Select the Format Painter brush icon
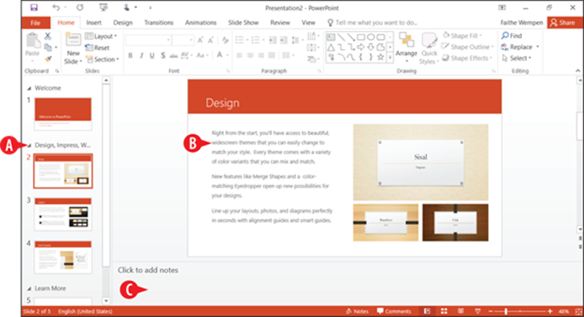 (48, 59)
